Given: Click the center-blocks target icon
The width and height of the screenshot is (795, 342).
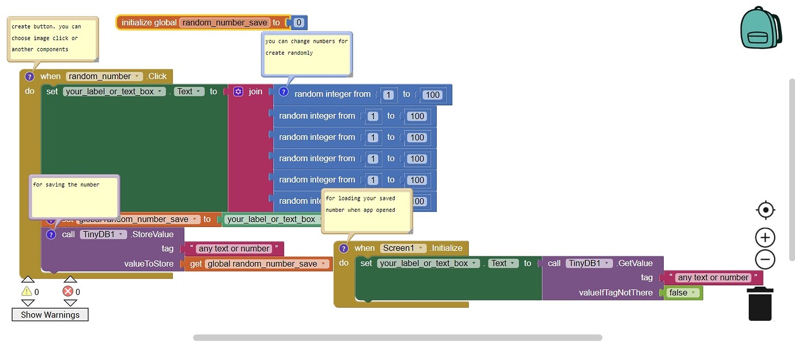Looking at the screenshot, I should (764, 210).
